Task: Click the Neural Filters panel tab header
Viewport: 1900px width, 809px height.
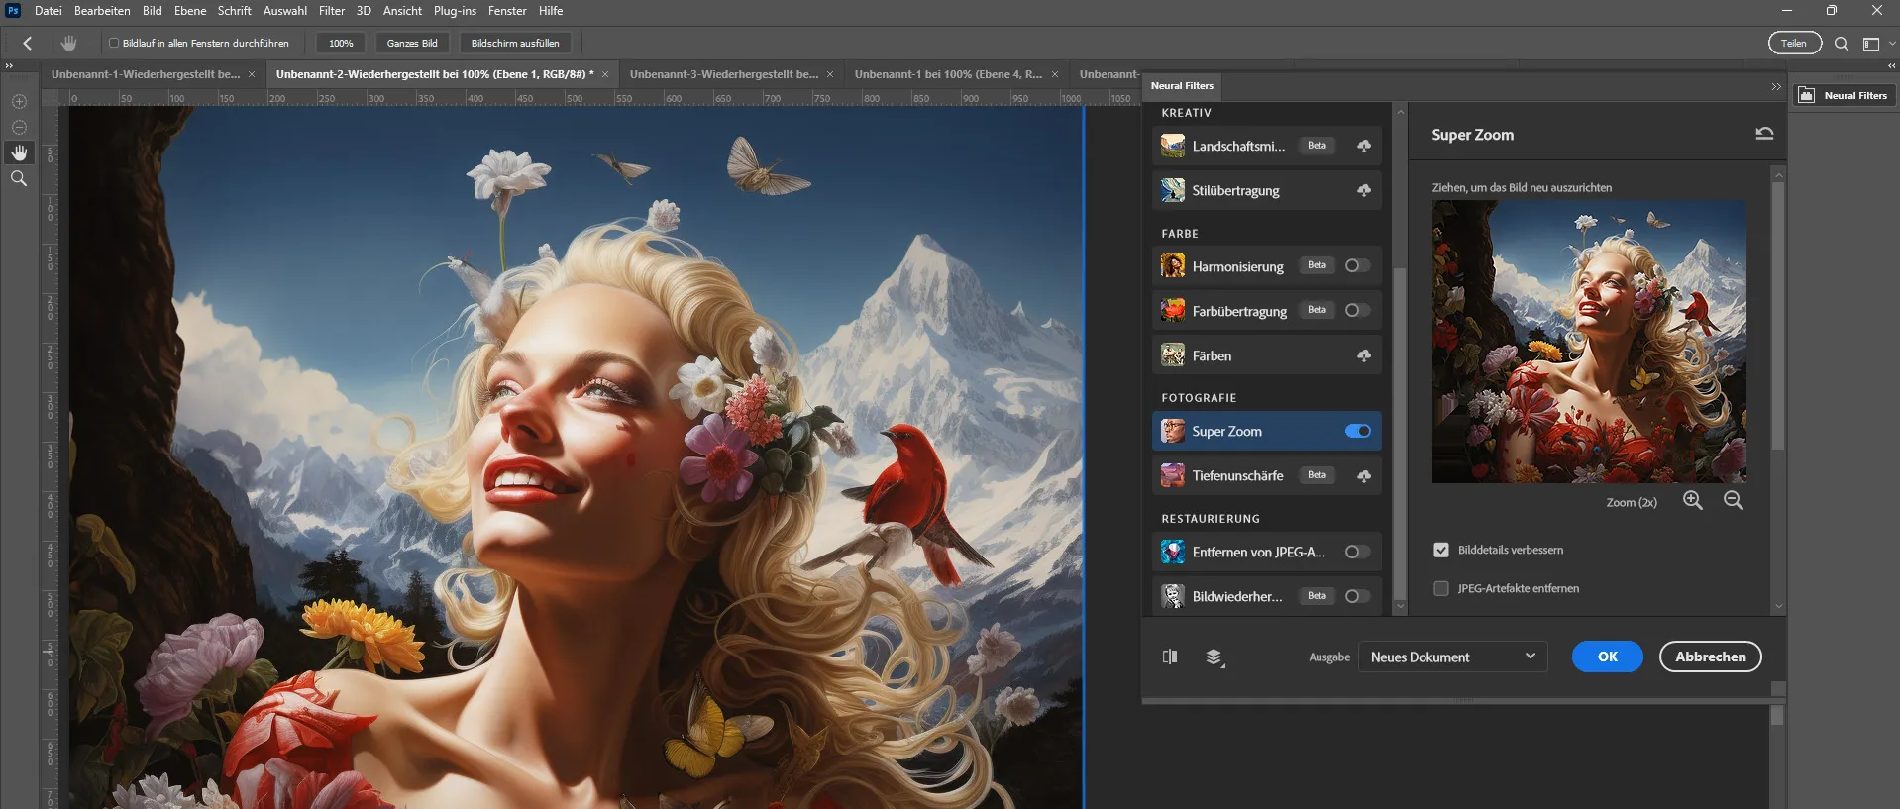Action: (x=1182, y=86)
